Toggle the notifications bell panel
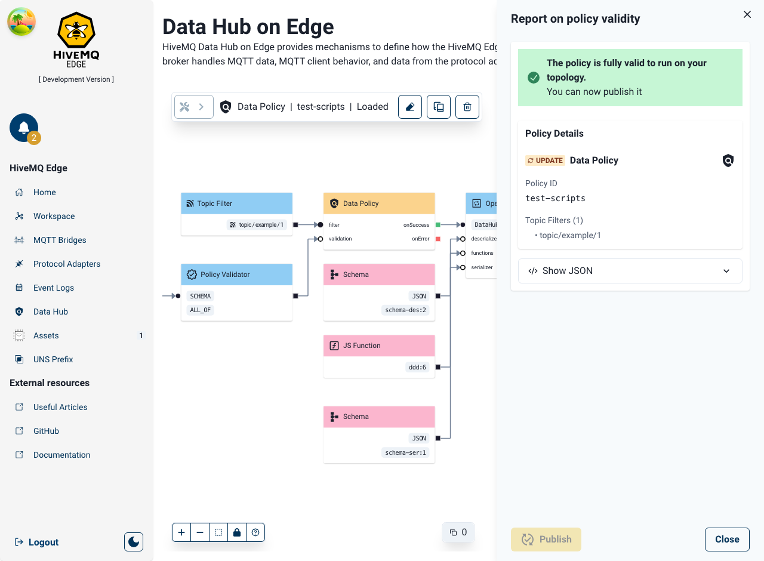 [23, 127]
